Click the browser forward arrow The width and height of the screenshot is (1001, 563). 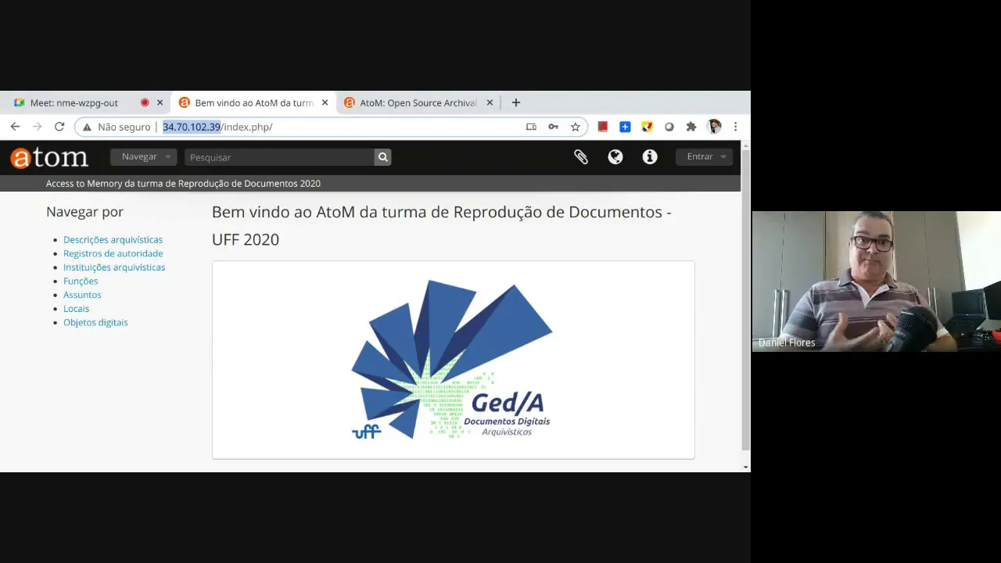click(x=37, y=127)
